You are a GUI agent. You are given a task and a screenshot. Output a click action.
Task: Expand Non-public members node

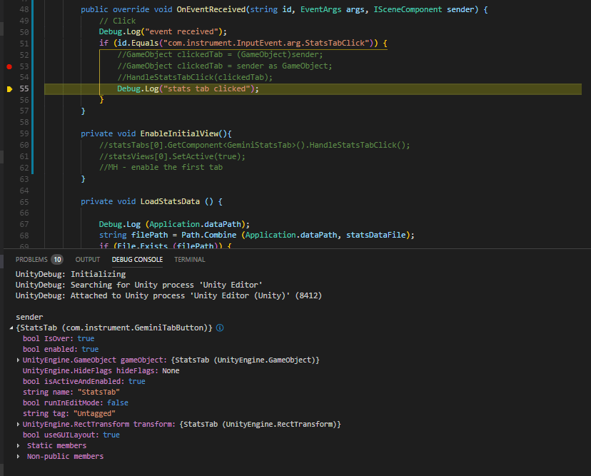pyautogui.click(x=18, y=457)
